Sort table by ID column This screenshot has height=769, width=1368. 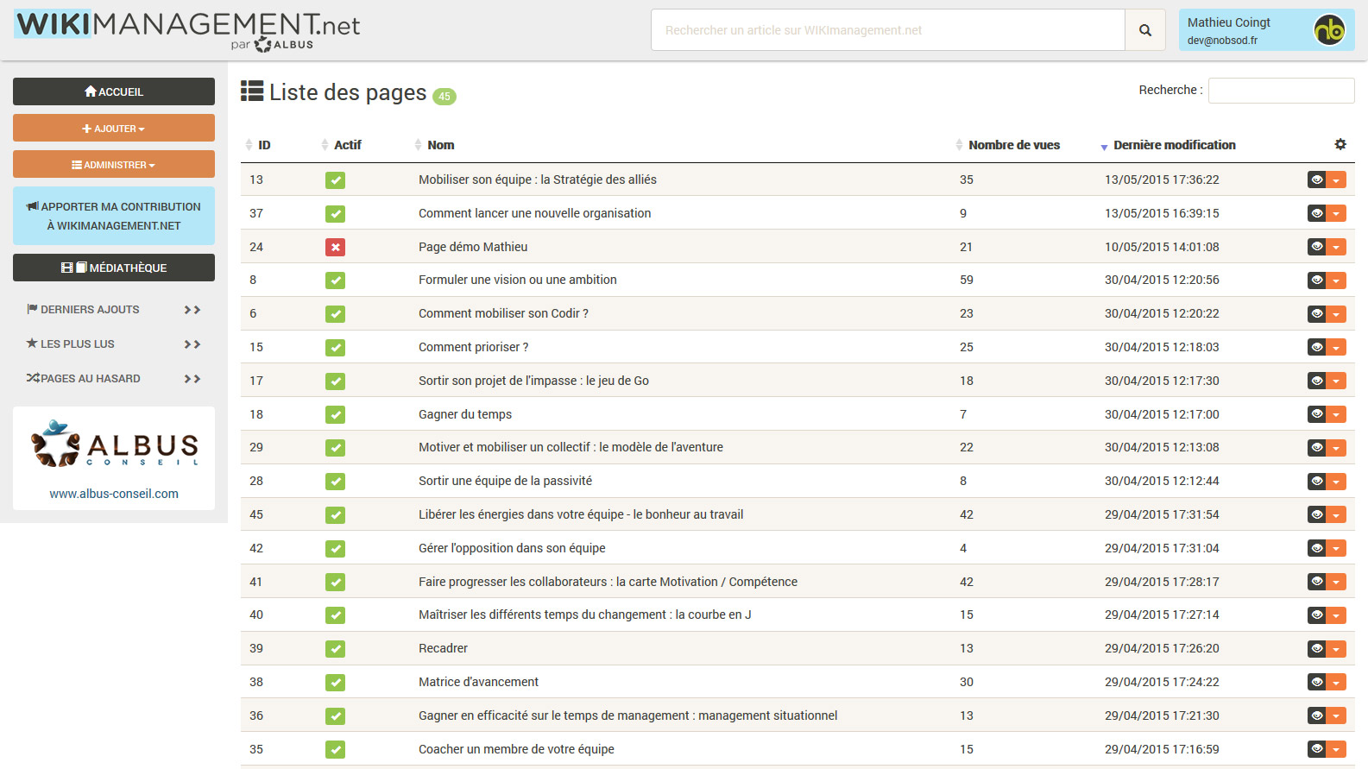[x=264, y=145]
